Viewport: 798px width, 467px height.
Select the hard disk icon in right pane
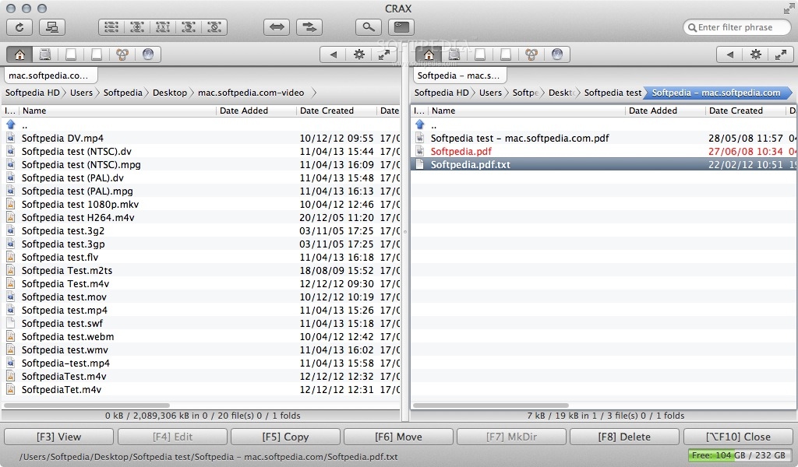point(454,54)
